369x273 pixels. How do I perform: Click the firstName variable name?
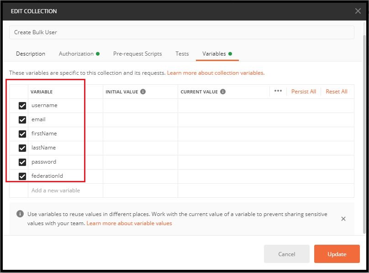click(44, 134)
